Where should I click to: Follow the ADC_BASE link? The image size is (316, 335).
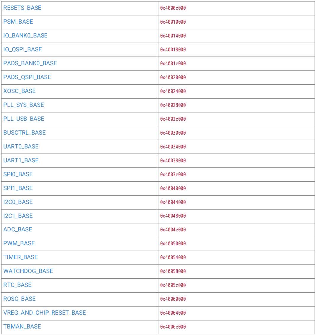(18, 229)
